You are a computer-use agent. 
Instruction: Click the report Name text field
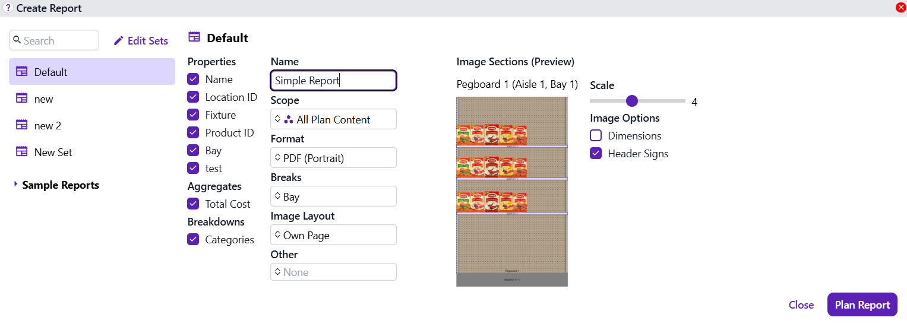click(x=333, y=81)
